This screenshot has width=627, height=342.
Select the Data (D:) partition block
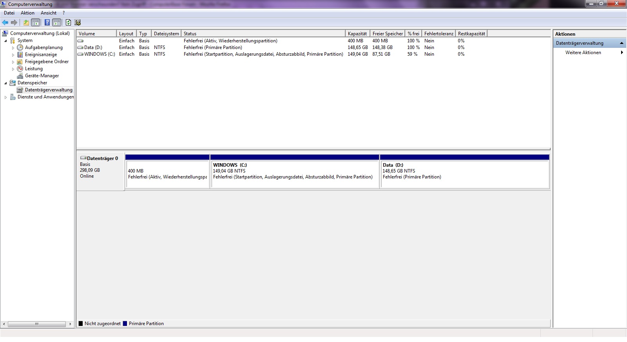465,171
